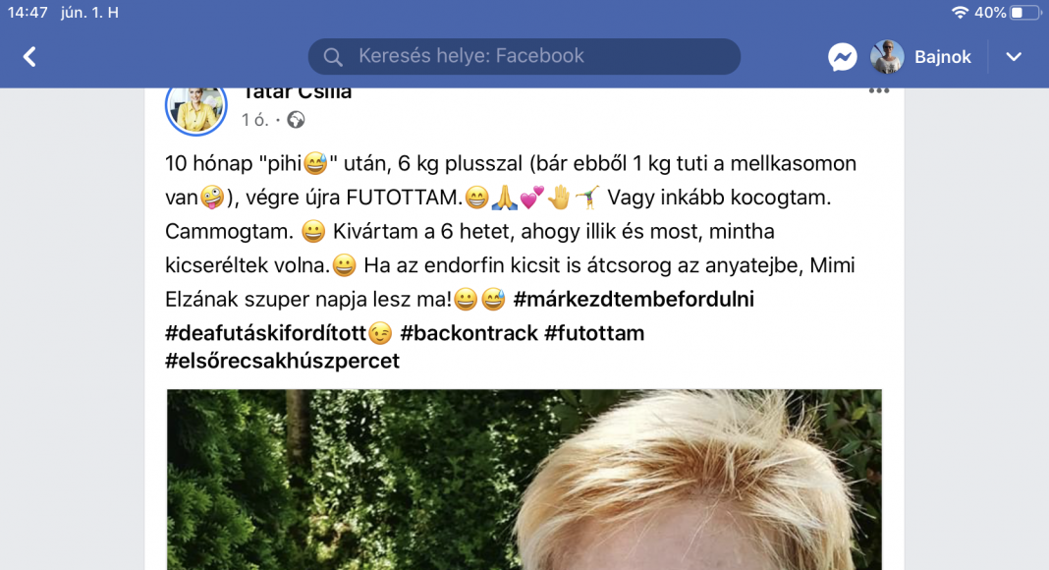The height and width of the screenshot is (570, 1049).
Task: Tap the back arrow icon
Action: [x=29, y=57]
